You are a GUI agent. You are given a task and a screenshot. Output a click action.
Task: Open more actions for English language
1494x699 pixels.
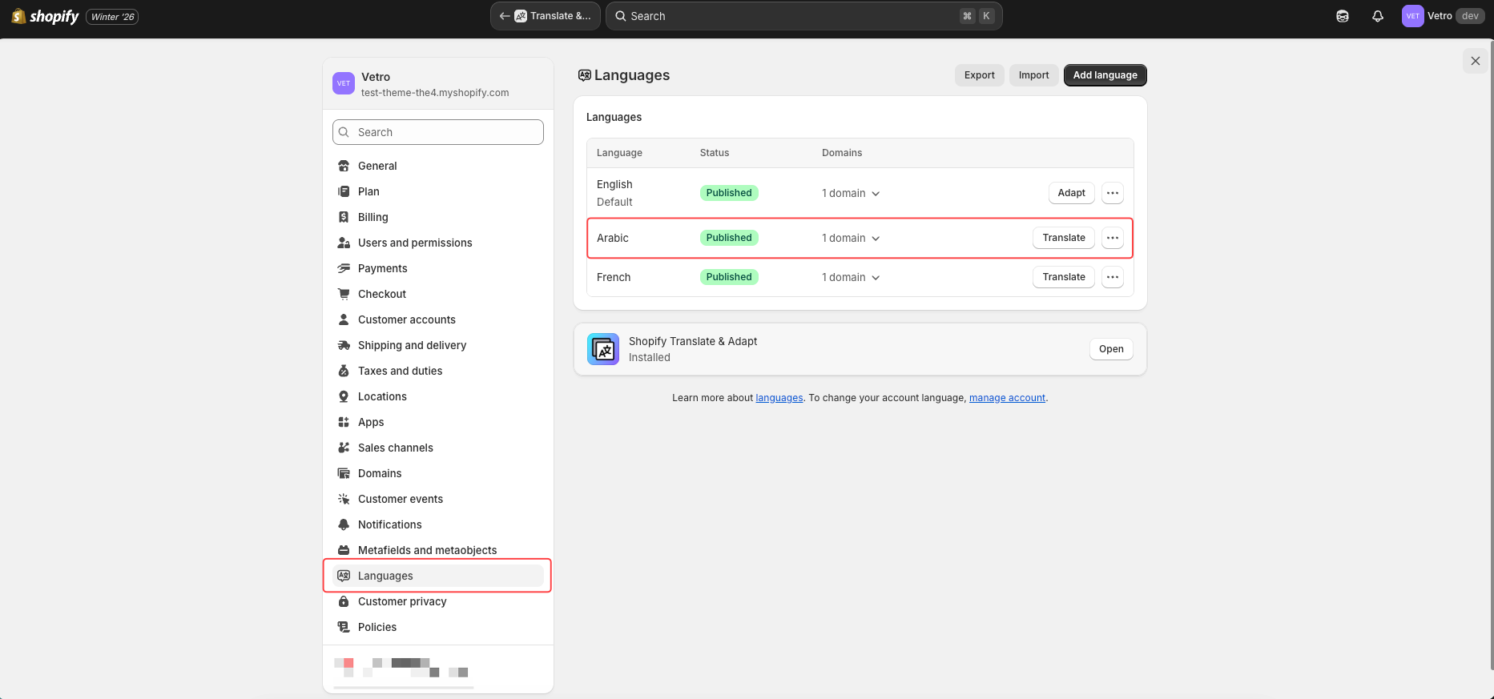click(x=1112, y=193)
